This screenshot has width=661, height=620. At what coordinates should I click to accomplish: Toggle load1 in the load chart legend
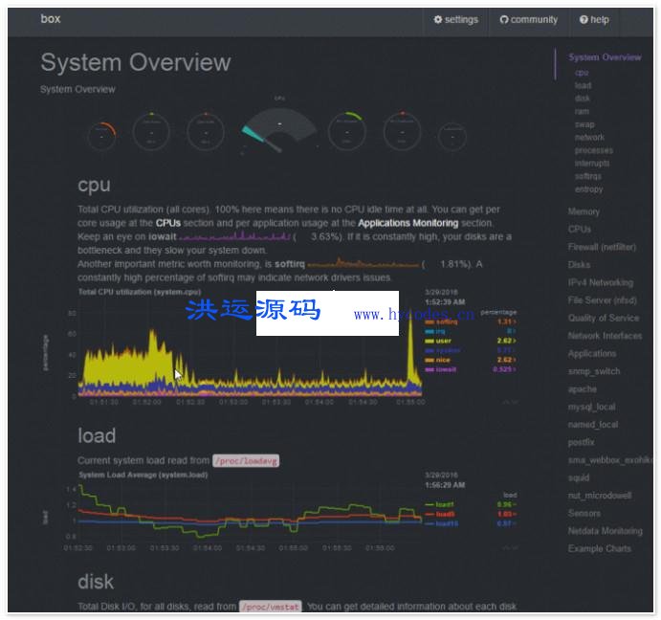(440, 504)
